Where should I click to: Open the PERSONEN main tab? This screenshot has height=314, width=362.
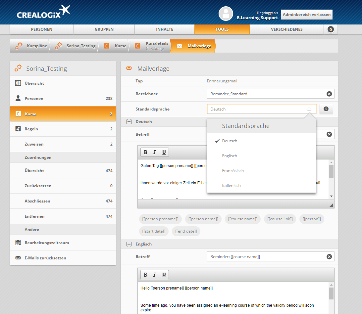41,29
